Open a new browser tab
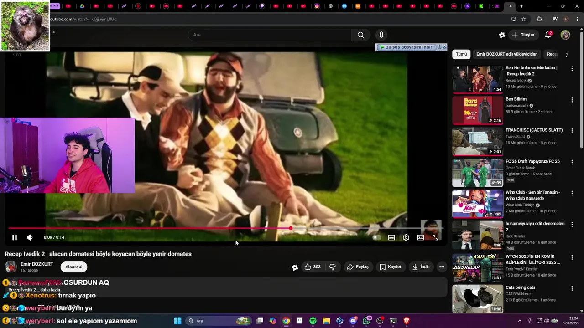 pos(521,6)
